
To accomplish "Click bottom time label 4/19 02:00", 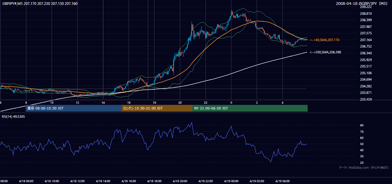I will click(257, 181).
